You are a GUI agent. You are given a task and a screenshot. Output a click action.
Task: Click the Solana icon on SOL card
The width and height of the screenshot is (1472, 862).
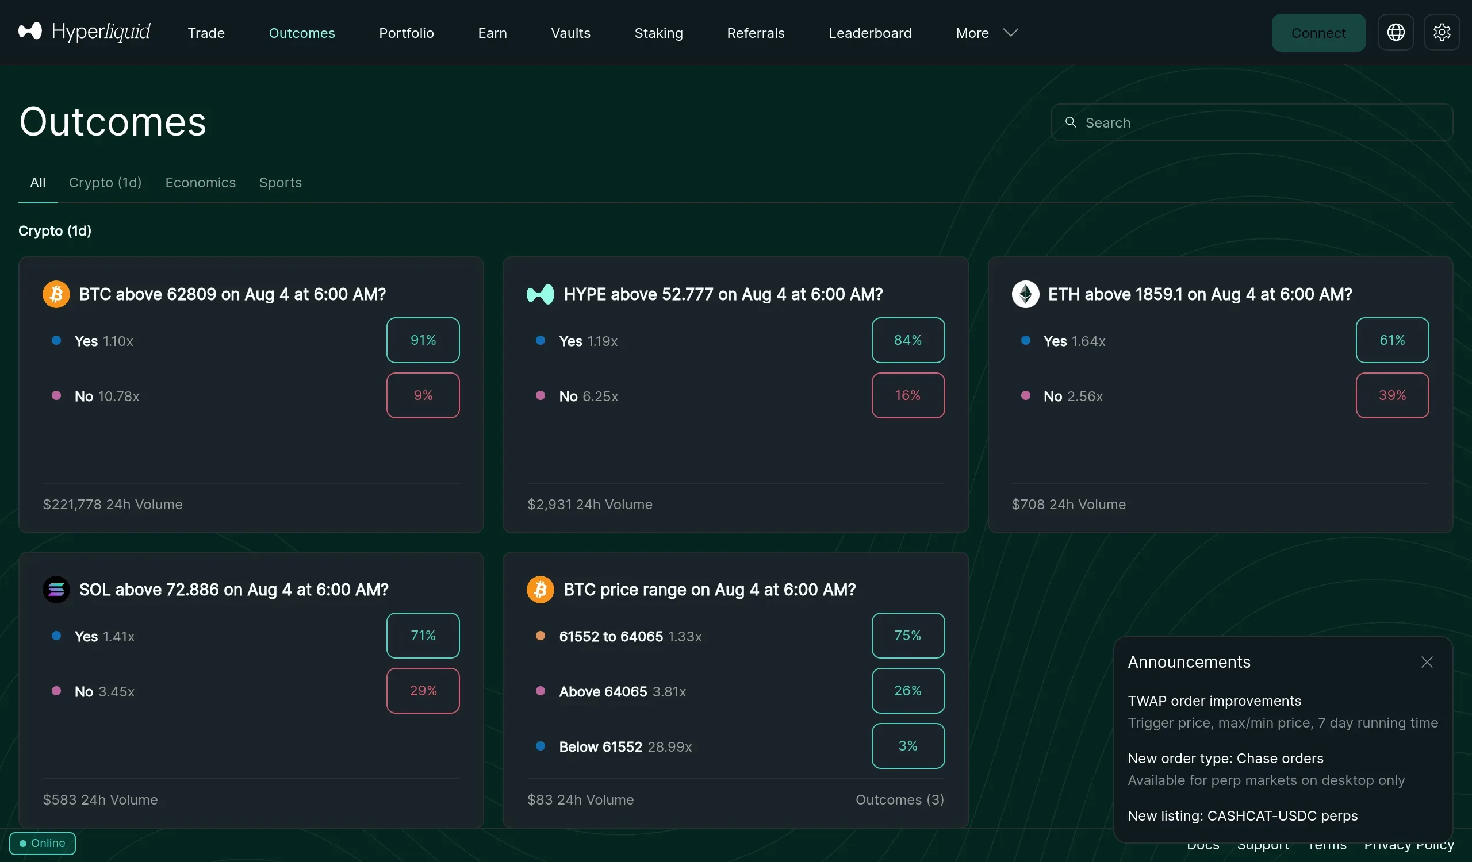(56, 590)
